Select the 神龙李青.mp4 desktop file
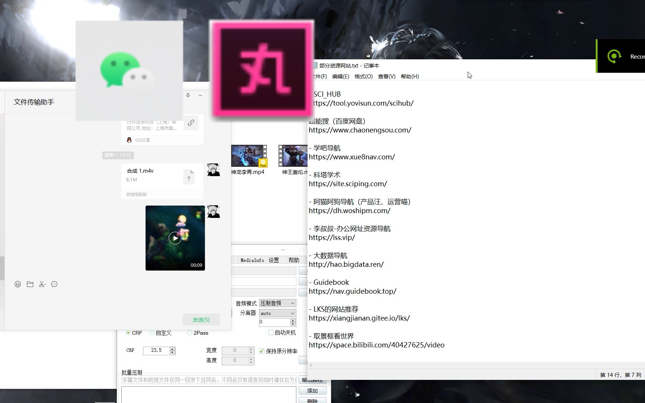 (248, 160)
